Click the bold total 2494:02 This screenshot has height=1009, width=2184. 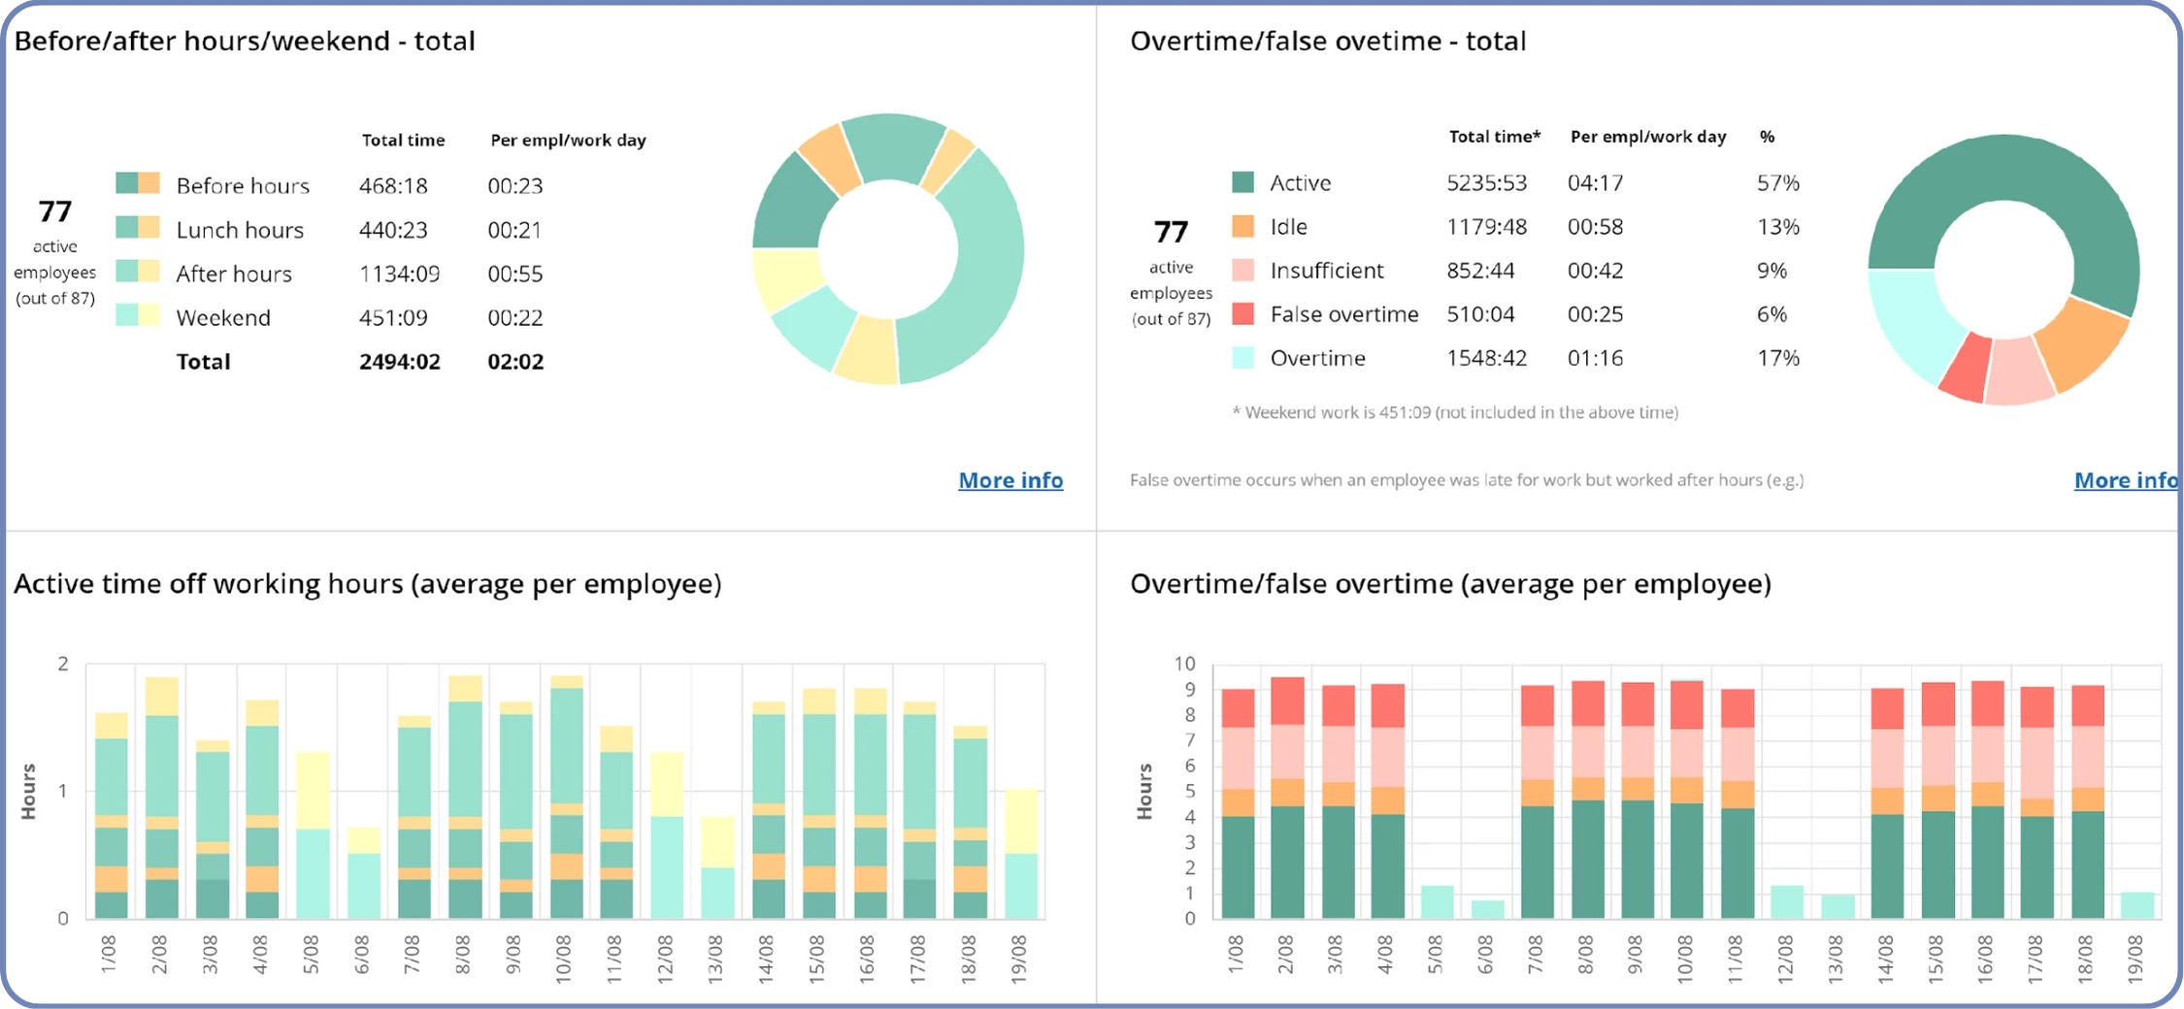click(400, 362)
